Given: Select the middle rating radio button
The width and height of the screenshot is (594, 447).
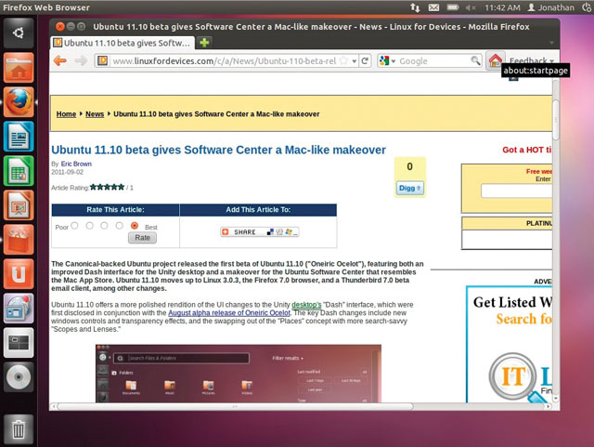Looking at the screenshot, I should pos(104,226).
